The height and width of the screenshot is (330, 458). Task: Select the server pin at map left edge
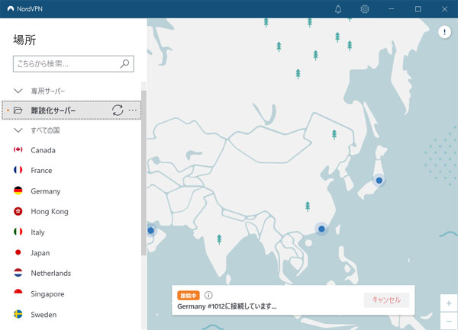click(x=151, y=230)
